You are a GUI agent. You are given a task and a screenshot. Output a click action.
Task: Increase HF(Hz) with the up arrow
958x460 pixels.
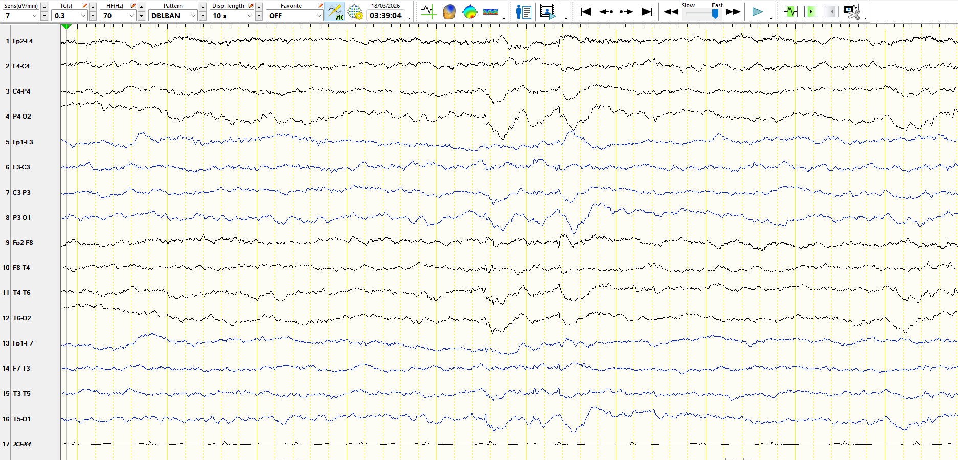tap(142, 7)
